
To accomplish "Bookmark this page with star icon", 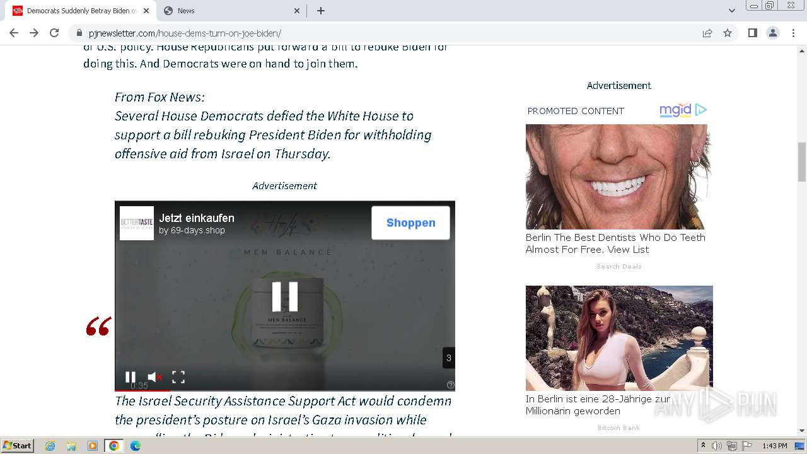I will point(728,33).
